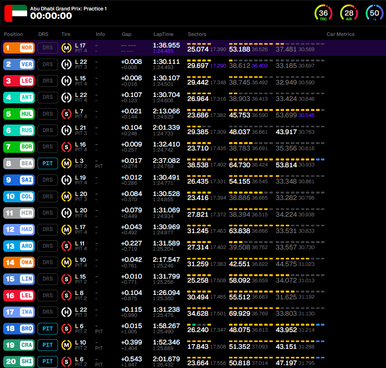Viewport: 386px width, 368px height.
Task: Click VER's hard tire icon
Action: point(66,64)
